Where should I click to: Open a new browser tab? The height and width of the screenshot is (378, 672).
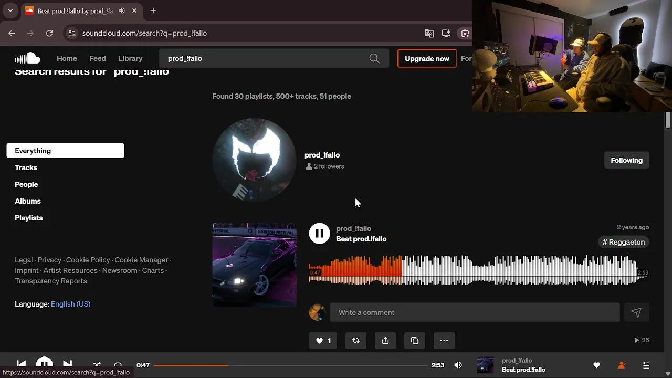(x=153, y=10)
